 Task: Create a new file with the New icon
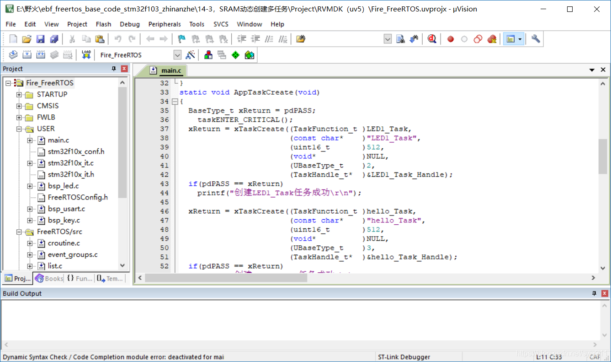(13, 39)
